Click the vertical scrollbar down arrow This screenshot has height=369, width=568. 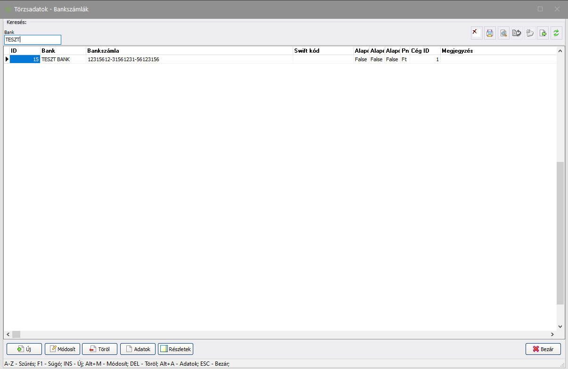point(560,326)
